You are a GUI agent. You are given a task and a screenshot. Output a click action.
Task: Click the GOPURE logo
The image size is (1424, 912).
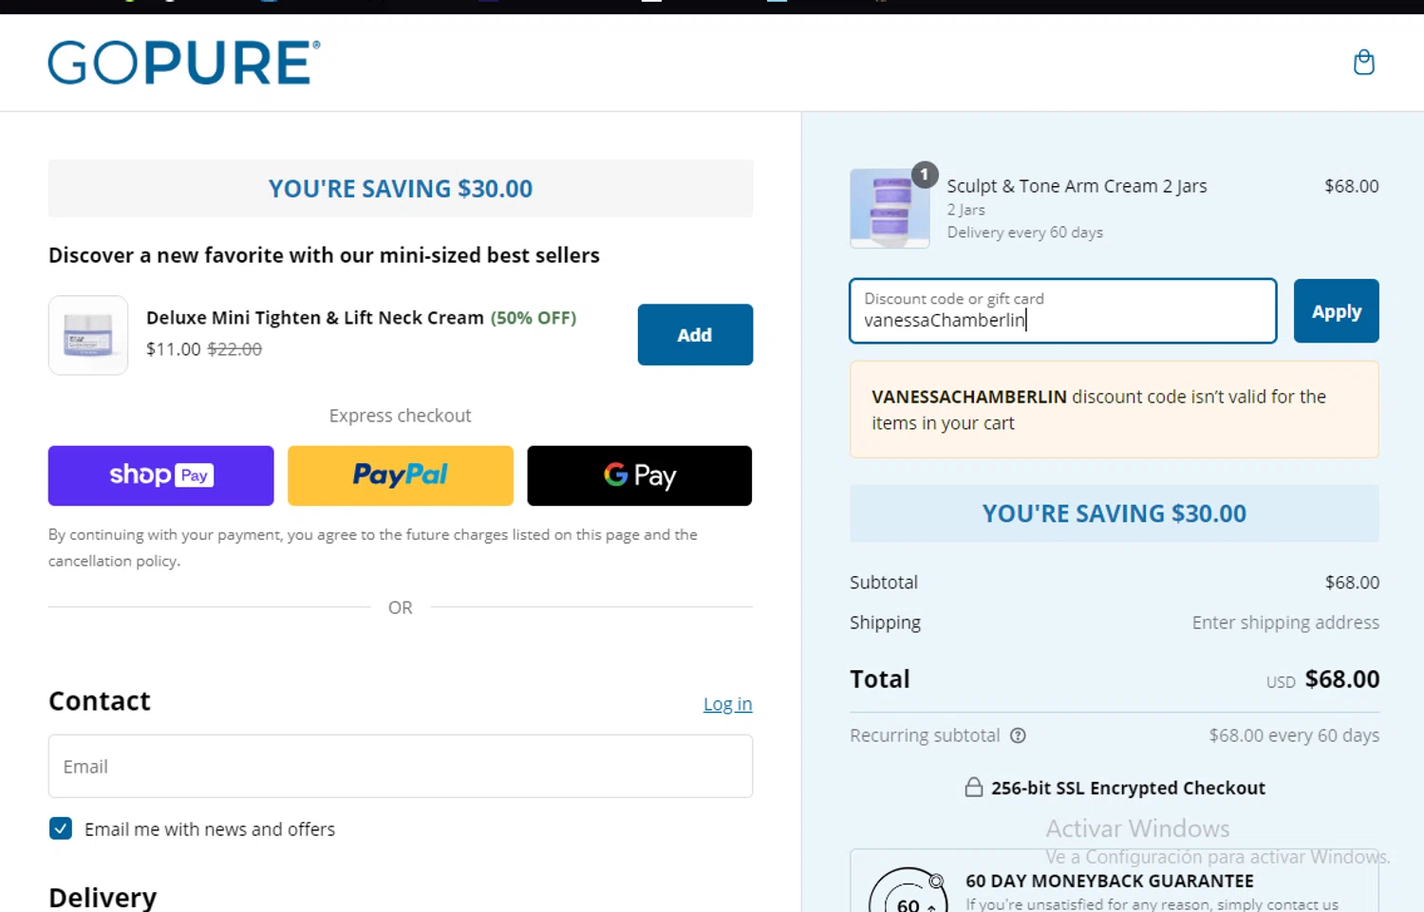point(184,63)
